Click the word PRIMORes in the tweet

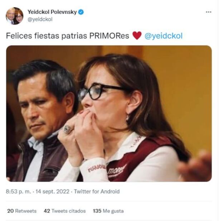(x=108, y=36)
